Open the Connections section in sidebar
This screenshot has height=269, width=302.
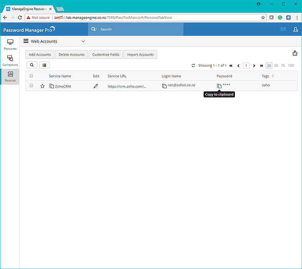pos(10,60)
